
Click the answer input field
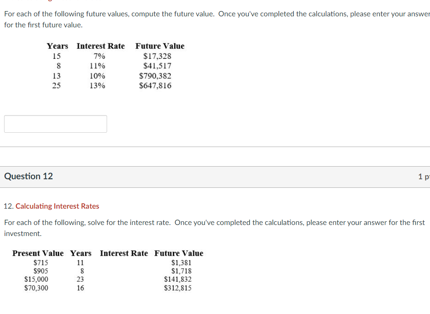click(55, 124)
